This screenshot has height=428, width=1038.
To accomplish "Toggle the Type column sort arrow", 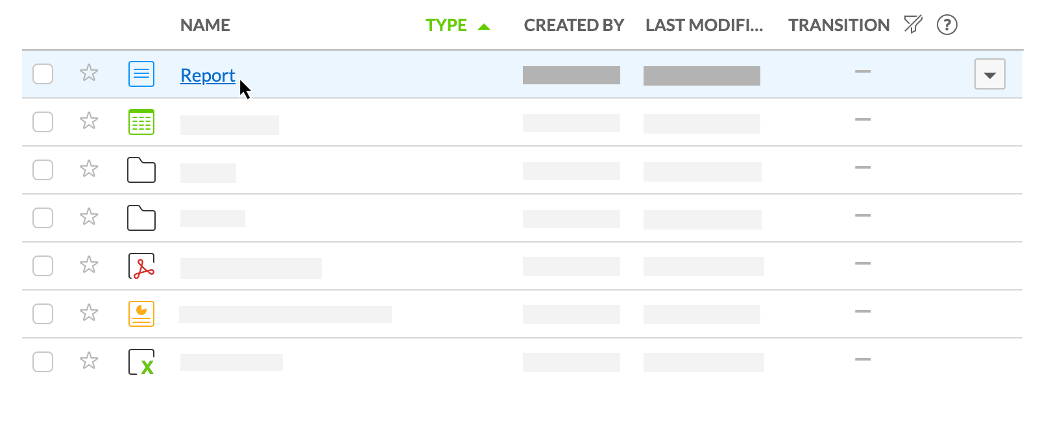I will pyautogui.click(x=484, y=27).
